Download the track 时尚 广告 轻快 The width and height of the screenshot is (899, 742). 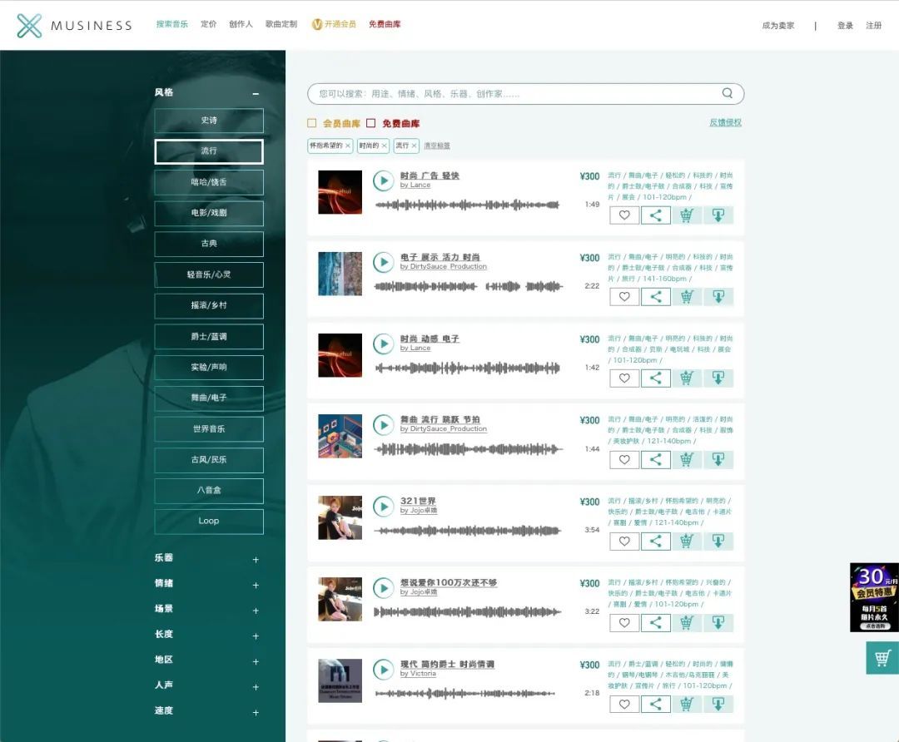click(x=718, y=215)
